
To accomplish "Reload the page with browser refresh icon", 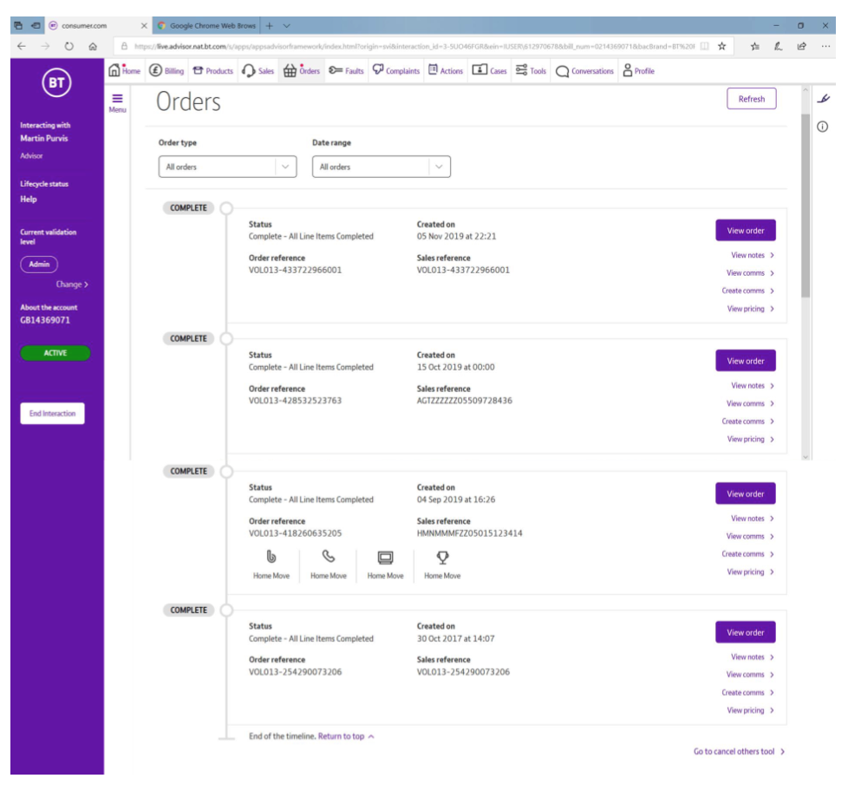I will click(68, 47).
